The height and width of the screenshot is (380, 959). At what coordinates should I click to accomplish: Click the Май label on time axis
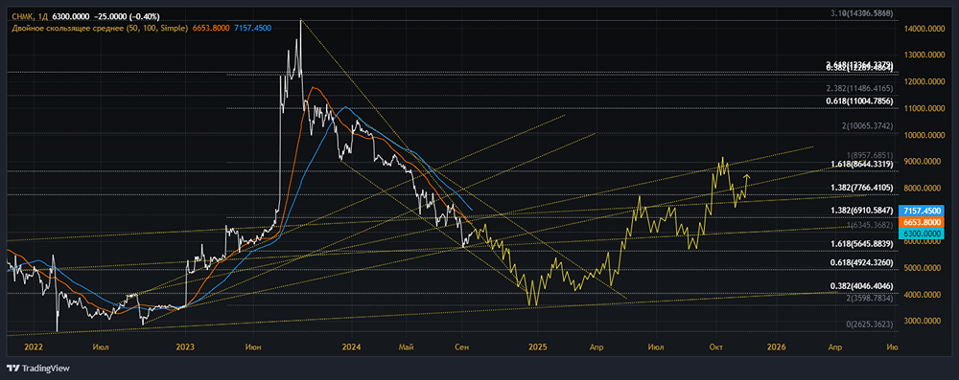point(407,346)
